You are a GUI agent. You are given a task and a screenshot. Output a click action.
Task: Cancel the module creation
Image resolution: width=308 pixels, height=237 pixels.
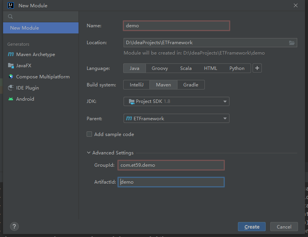tap(284, 227)
